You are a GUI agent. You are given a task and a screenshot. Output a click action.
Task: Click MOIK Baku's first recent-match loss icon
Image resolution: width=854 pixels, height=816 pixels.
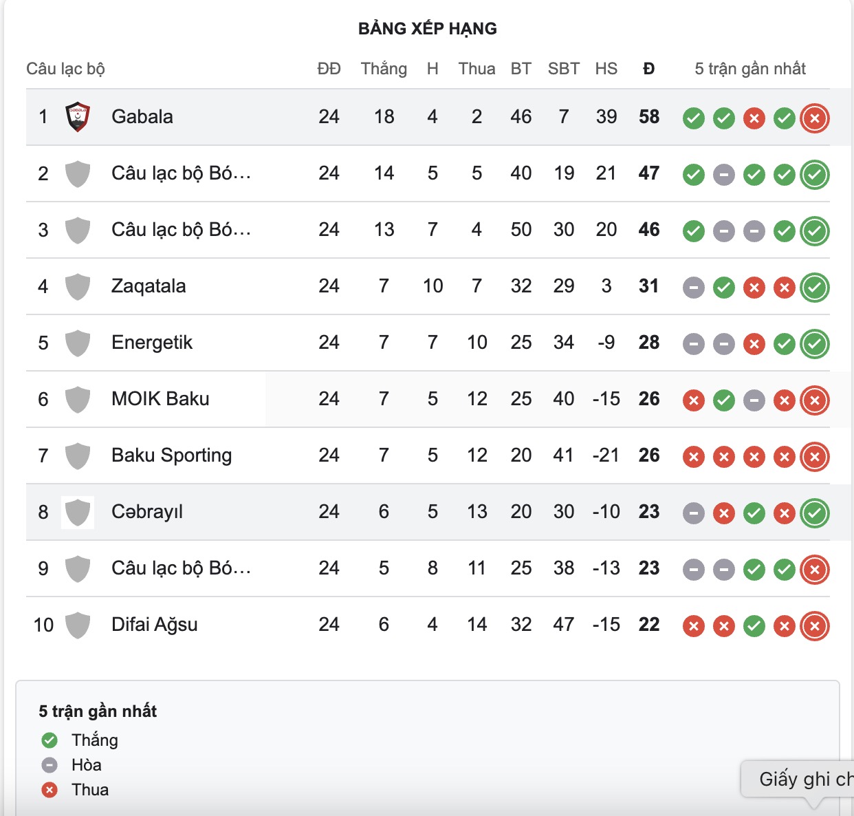pyautogui.click(x=694, y=400)
